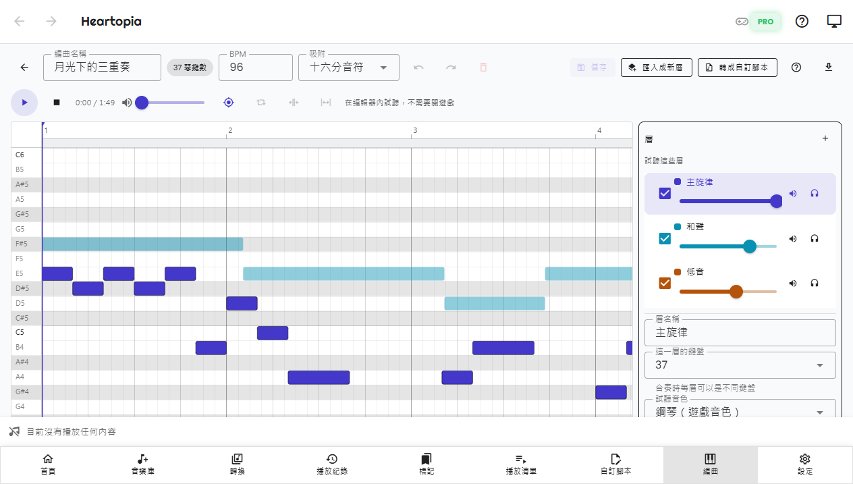Click the muted music note status icon
The height and width of the screenshot is (484, 853).
[14, 431]
